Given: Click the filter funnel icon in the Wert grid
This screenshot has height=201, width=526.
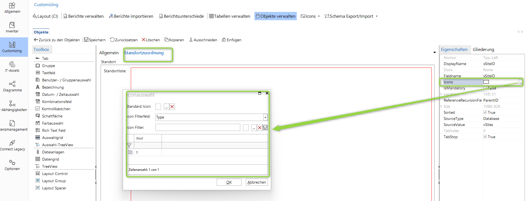Looking at the screenshot, I should pyautogui.click(x=129, y=145).
